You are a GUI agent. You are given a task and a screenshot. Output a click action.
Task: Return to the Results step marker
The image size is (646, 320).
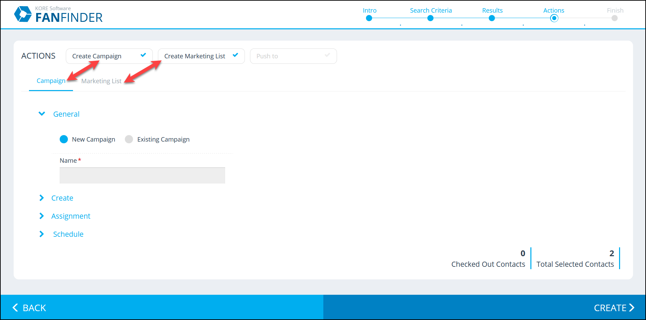pyautogui.click(x=492, y=18)
